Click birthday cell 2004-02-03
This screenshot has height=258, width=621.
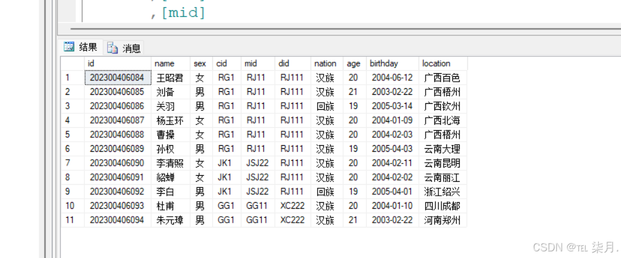(x=392, y=135)
